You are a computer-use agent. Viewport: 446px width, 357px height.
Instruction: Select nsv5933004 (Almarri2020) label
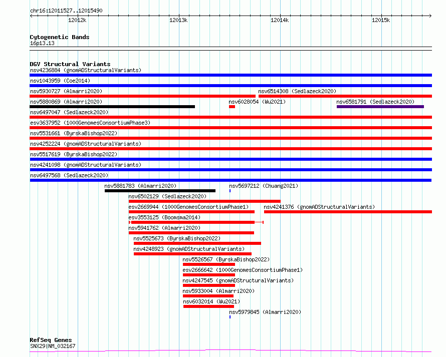(x=218, y=291)
